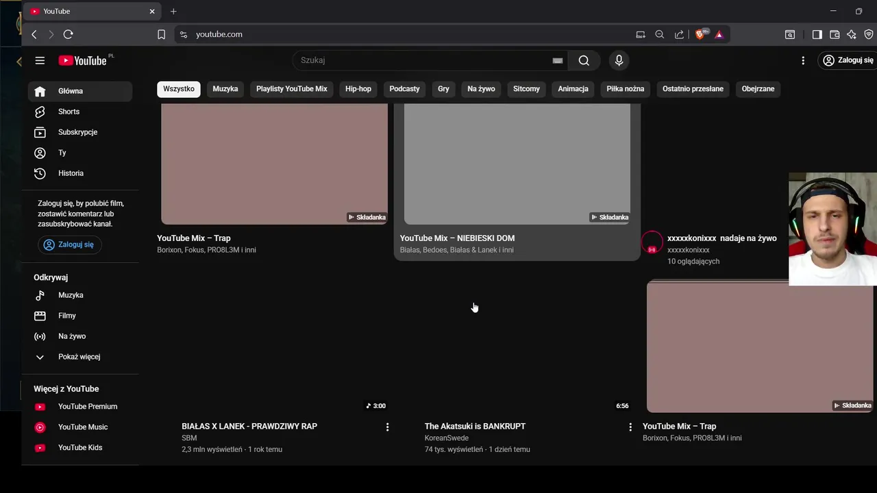
Task: Open YouTube Music link
Action: click(x=80, y=427)
